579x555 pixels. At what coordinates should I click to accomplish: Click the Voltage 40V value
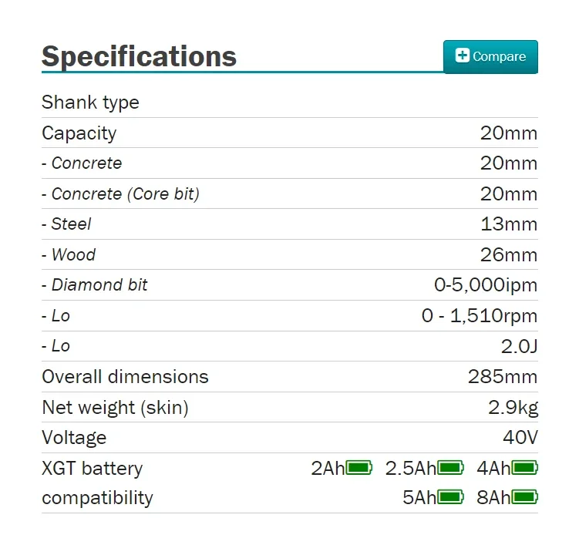point(520,438)
